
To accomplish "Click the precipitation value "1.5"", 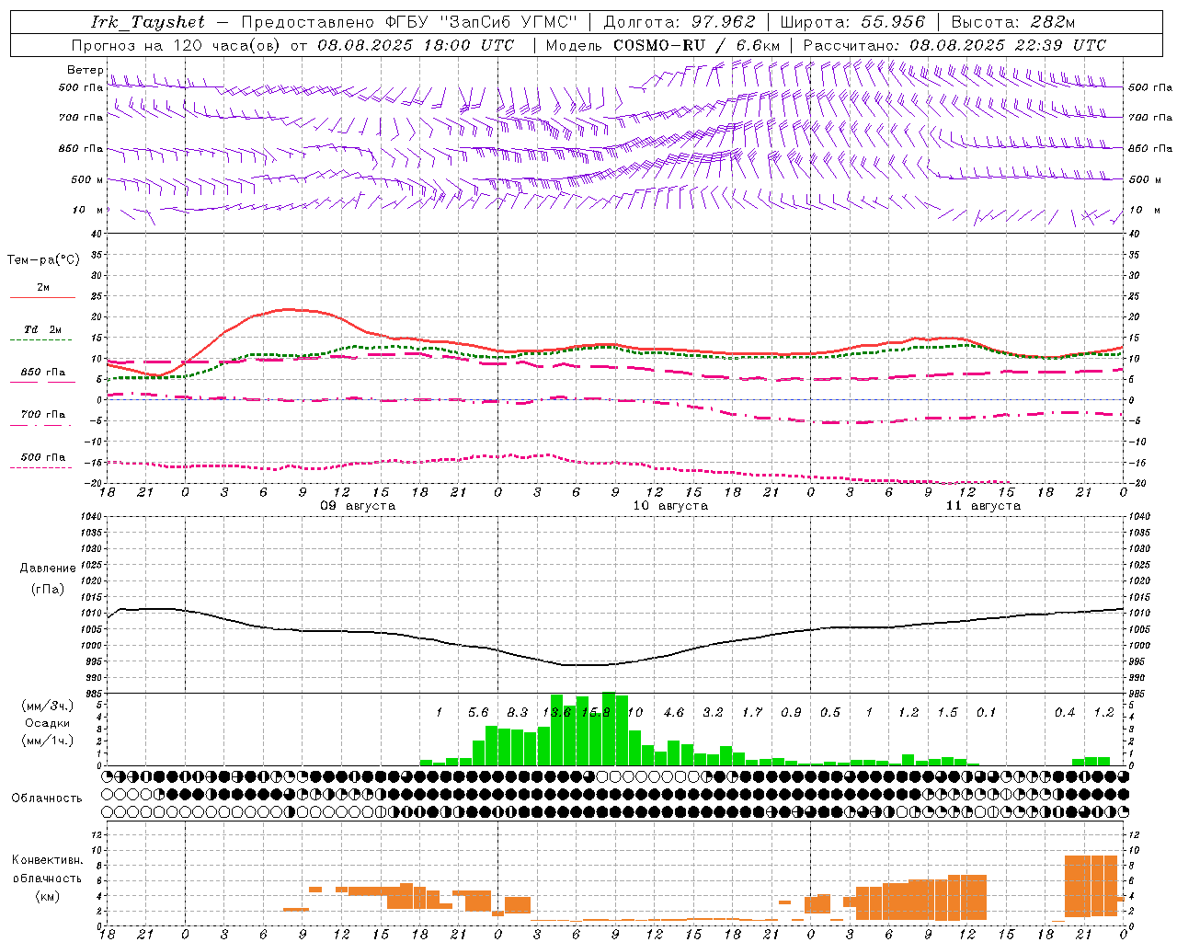I will click(x=947, y=713).
